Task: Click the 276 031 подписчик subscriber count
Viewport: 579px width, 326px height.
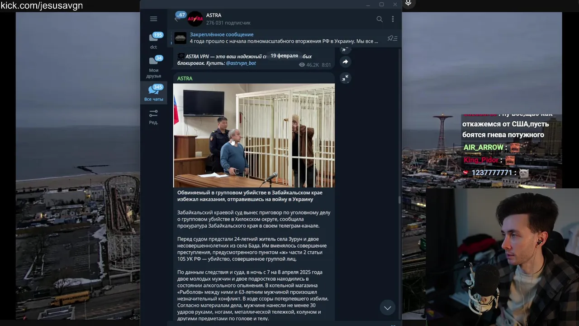Action: pos(228,23)
